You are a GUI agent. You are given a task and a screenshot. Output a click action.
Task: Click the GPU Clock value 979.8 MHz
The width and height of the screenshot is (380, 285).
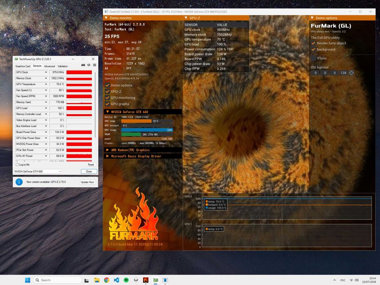[57, 72]
